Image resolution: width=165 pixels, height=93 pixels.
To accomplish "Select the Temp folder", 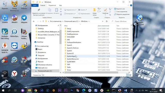I will [x=69, y=70].
